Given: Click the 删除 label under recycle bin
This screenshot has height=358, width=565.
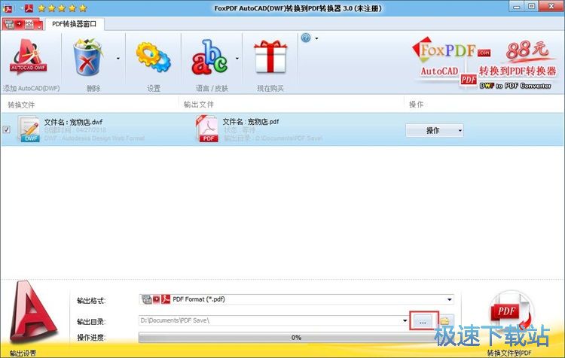Looking at the screenshot, I should pyautogui.click(x=93, y=88).
